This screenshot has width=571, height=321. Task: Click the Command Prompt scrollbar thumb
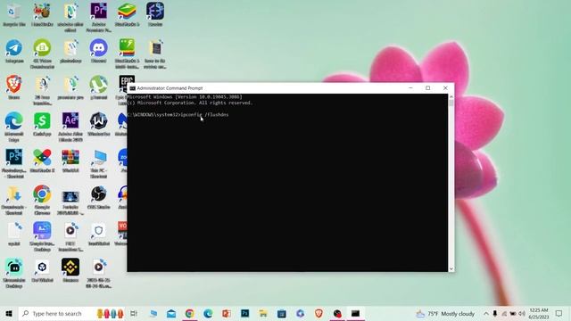coord(451,103)
